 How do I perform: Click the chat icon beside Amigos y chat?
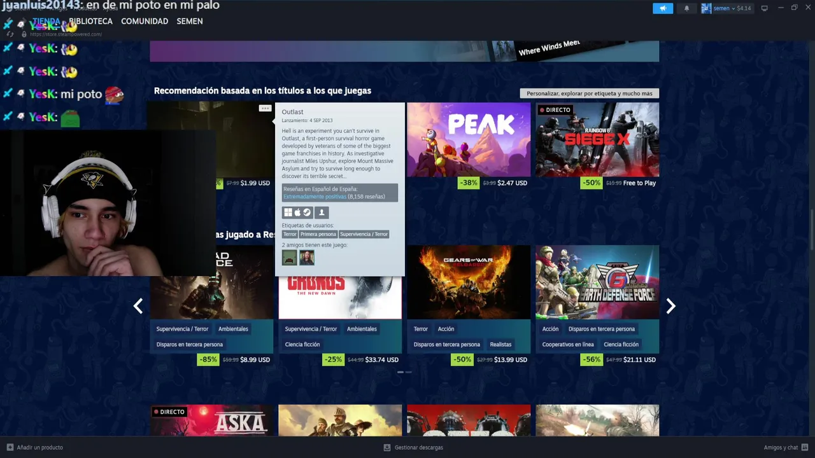pyautogui.click(x=805, y=447)
